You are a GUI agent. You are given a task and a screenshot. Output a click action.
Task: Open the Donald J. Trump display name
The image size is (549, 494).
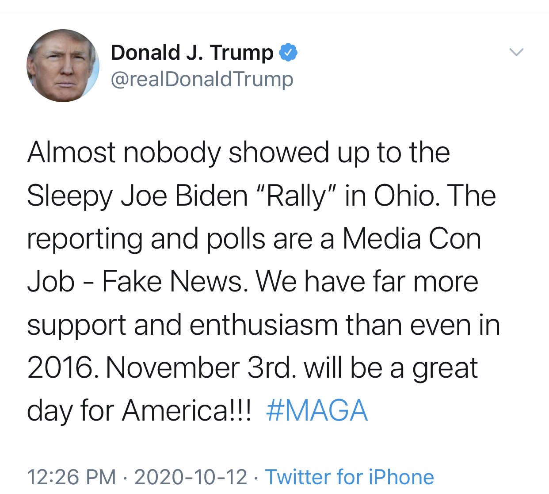192,53
